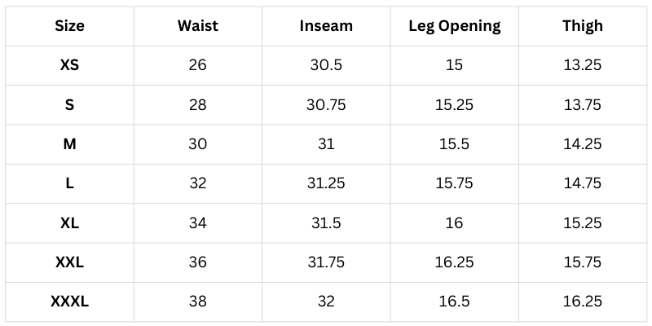The width and height of the screenshot is (652, 326).
Task: Click the Size column header
Action: (69, 25)
